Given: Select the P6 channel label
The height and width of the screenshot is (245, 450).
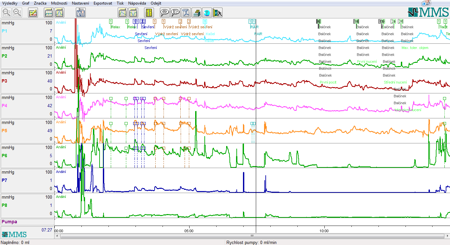Looking at the screenshot, I should 4,156.
